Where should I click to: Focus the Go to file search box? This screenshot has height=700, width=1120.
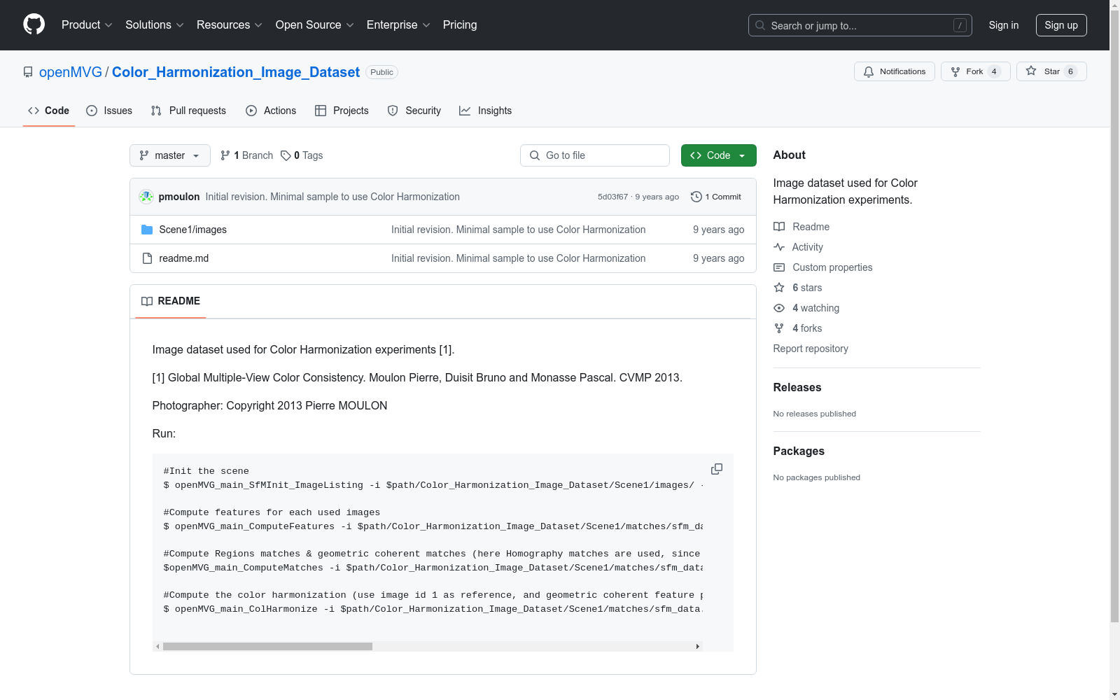595,155
